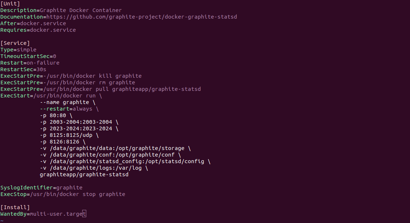The height and width of the screenshot is (223, 410).
Task: Click the TimeoutStartSec=0 value
Action: 54,56
